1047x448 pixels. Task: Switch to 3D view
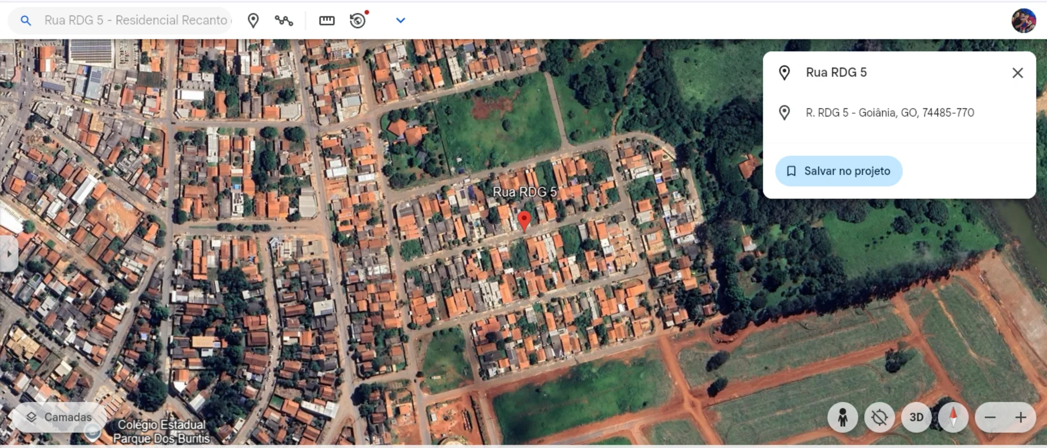tap(916, 417)
